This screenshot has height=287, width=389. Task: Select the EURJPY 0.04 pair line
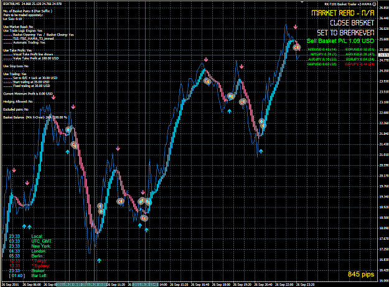point(360,59)
